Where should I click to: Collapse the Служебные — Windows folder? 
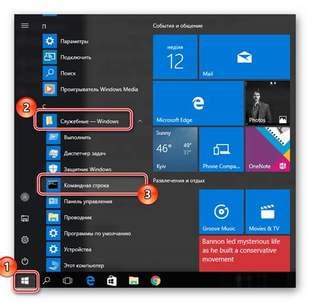(x=90, y=121)
